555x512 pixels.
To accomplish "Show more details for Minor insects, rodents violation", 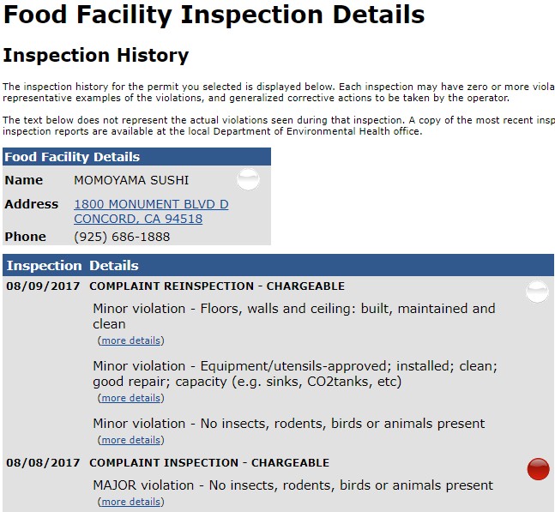I will click(x=131, y=440).
